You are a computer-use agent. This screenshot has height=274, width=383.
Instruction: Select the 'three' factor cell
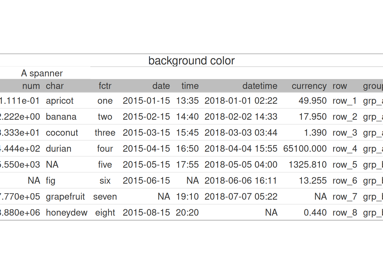[105, 133]
